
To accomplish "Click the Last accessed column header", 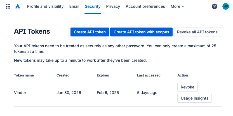I will click(149, 75).
